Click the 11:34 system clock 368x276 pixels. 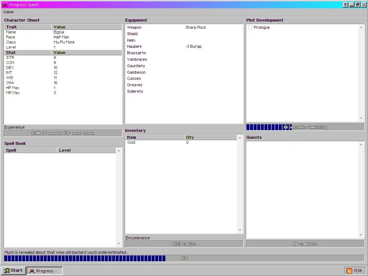(x=358, y=271)
